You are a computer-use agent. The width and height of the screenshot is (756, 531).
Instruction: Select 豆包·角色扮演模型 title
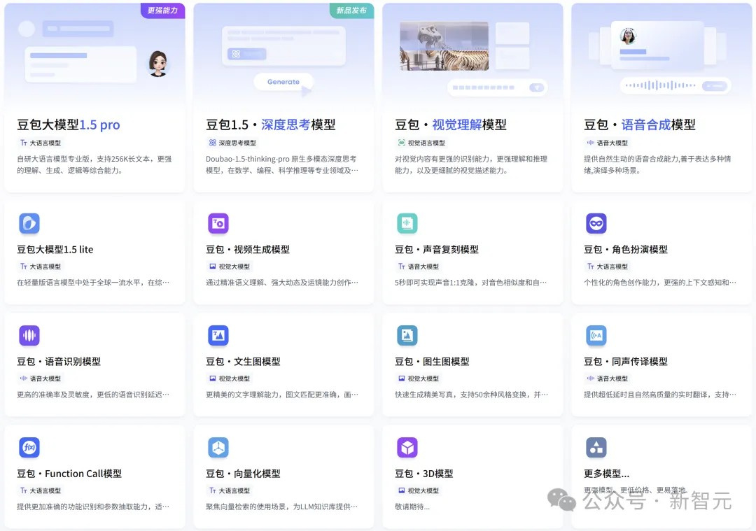[x=626, y=250]
